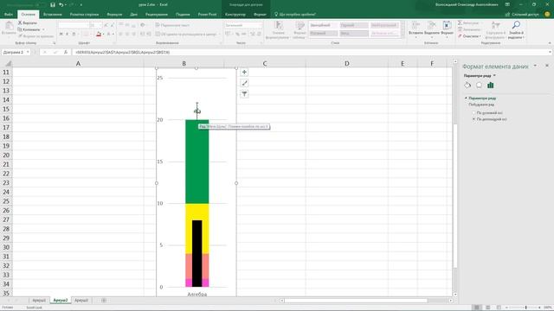Collapse the Параметри ряду section
Viewport: 554px width, 311px height.
[466, 98]
